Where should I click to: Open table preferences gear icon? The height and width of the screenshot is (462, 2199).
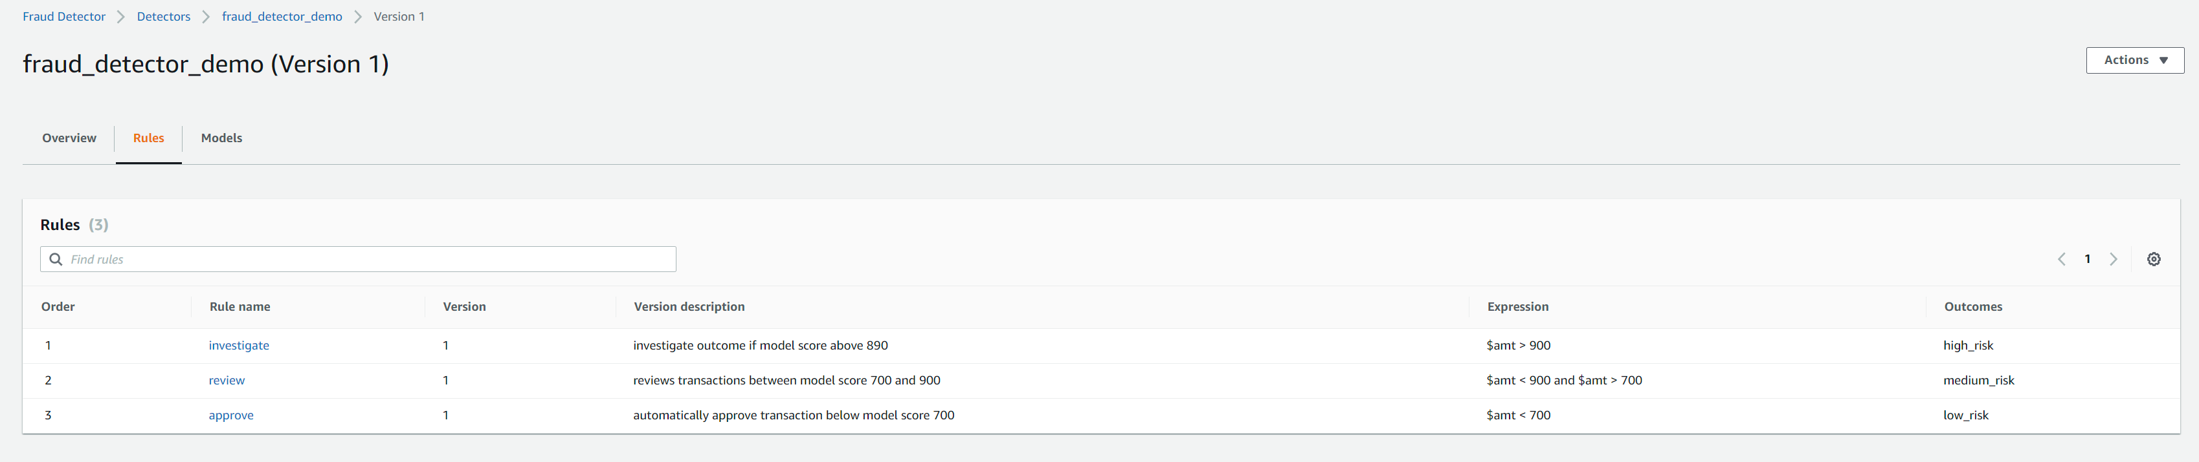click(x=2153, y=259)
